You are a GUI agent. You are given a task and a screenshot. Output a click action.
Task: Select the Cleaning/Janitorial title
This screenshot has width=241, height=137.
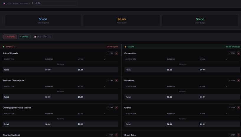click(11, 135)
